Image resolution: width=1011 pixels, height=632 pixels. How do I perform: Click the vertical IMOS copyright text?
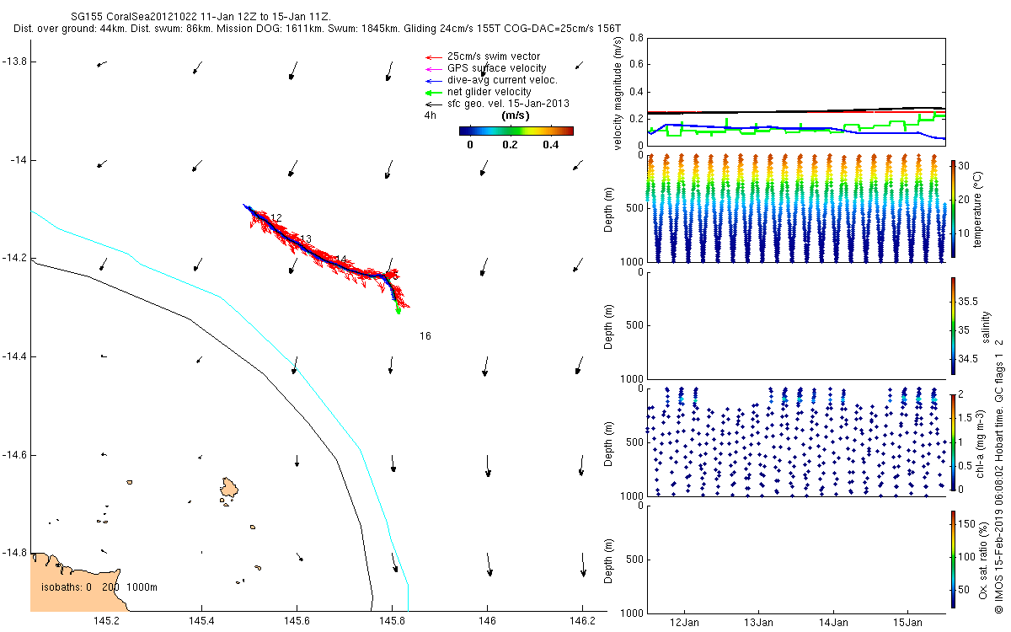click(999, 474)
